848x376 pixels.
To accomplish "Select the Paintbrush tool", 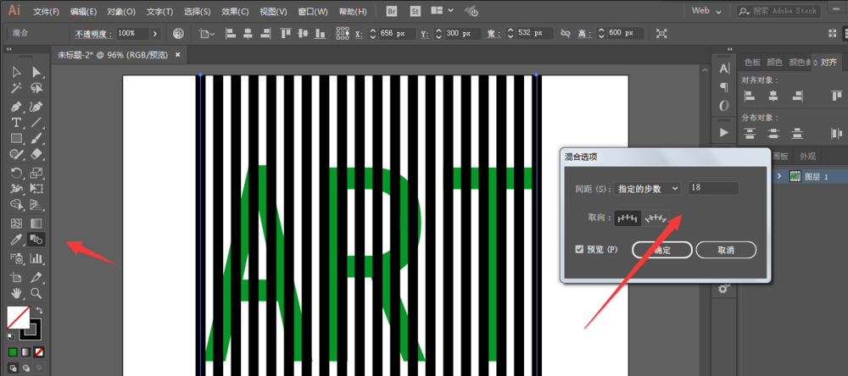I will [x=36, y=138].
